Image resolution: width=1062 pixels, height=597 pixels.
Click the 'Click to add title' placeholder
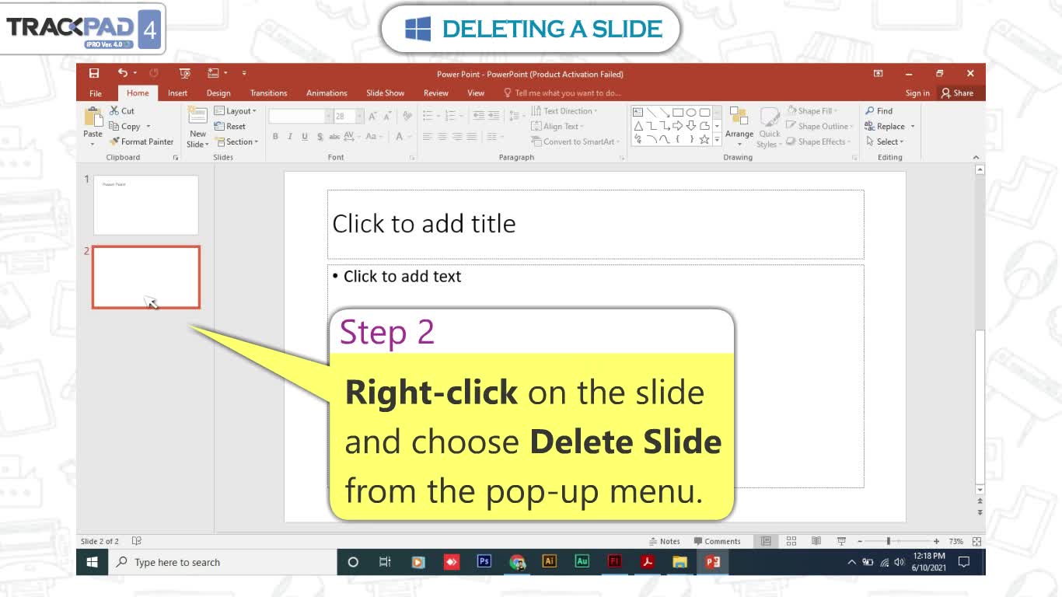coord(596,224)
